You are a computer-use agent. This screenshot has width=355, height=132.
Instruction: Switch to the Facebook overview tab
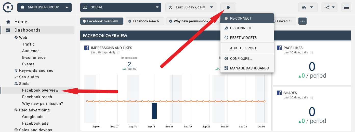point(102,21)
